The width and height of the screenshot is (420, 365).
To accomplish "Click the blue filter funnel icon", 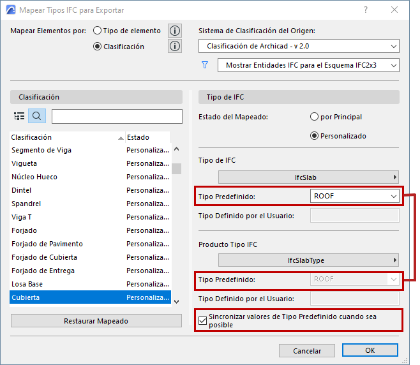I will (x=206, y=64).
